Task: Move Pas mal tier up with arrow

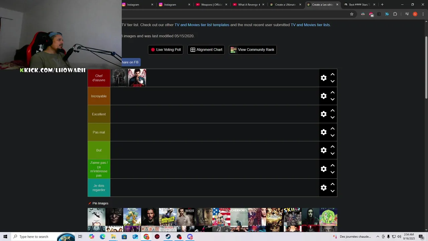Action: point(332,129)
